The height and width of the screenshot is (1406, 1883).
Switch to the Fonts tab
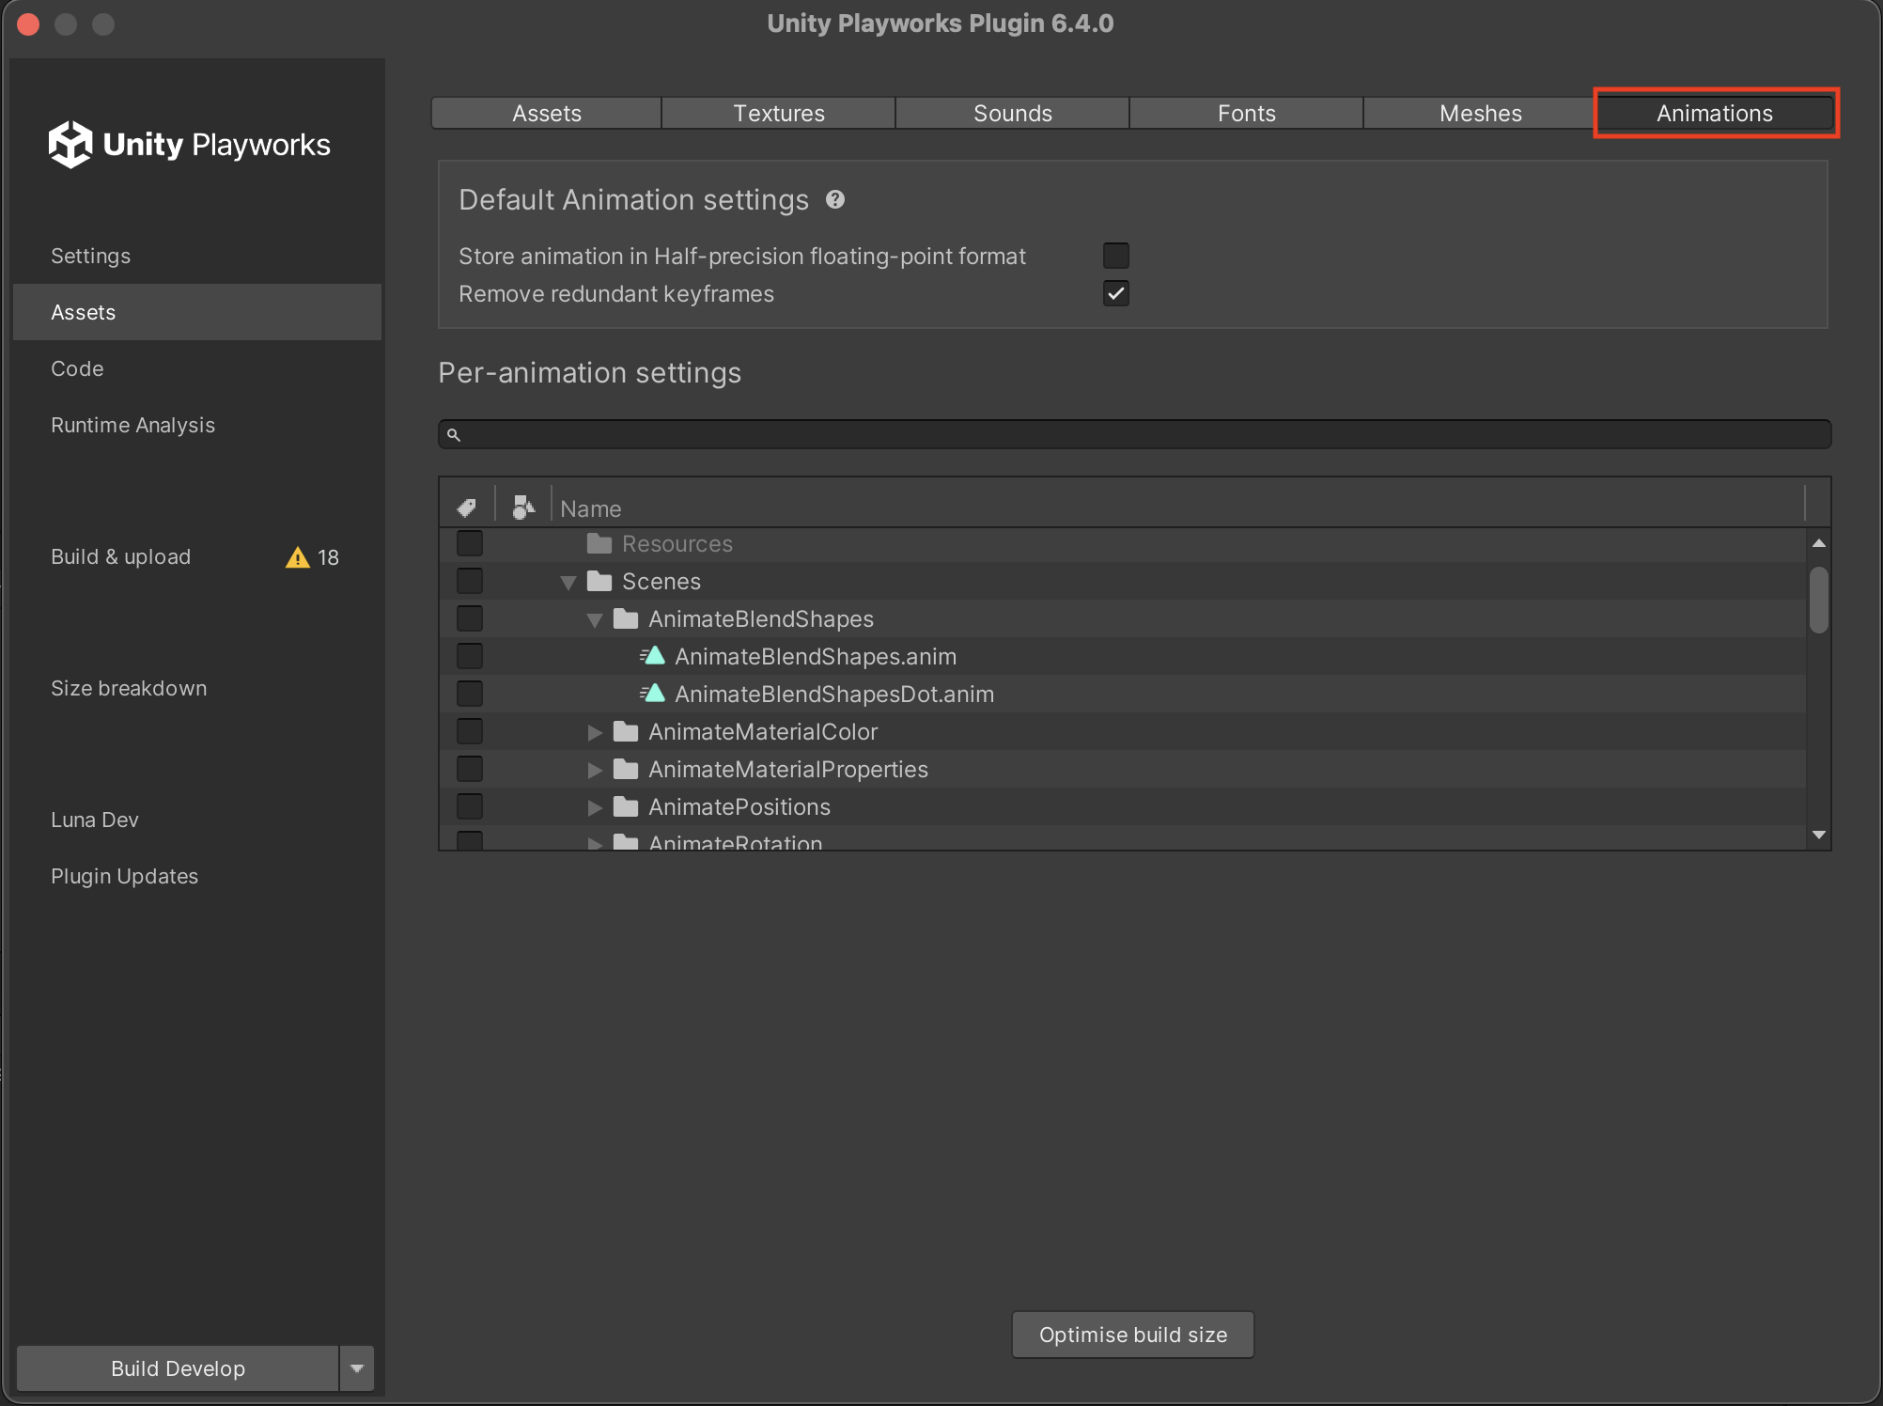click(x=1247, y=113)
